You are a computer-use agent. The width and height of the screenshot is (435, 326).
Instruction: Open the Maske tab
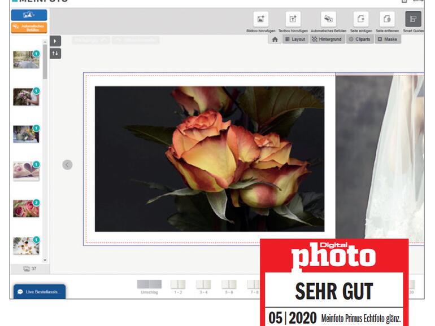coord(388,39)
